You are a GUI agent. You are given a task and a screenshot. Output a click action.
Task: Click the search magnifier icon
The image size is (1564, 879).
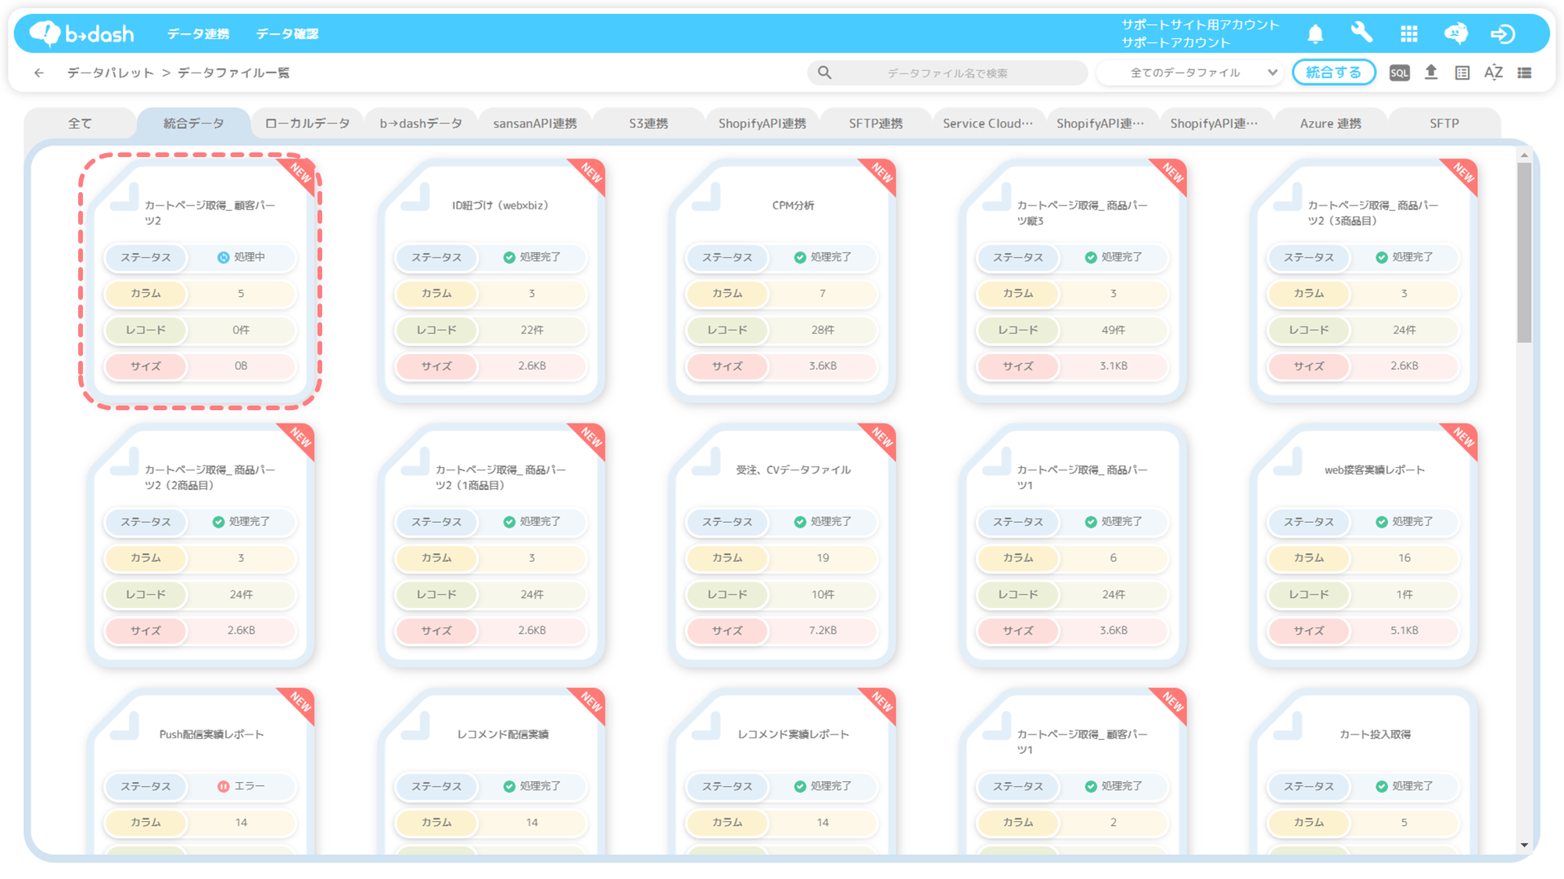pos(825,73)
